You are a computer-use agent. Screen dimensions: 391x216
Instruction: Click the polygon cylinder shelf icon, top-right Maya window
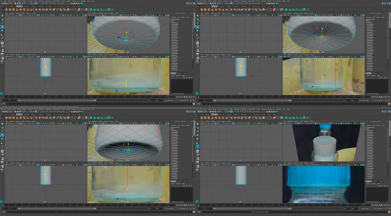pyautogui.click(x=209, y=9)
